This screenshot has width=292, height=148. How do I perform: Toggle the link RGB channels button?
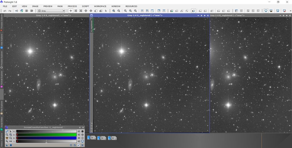click(x=7, y=131)
